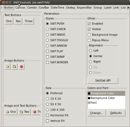Select the Font entry in the list

pos(106,103)
